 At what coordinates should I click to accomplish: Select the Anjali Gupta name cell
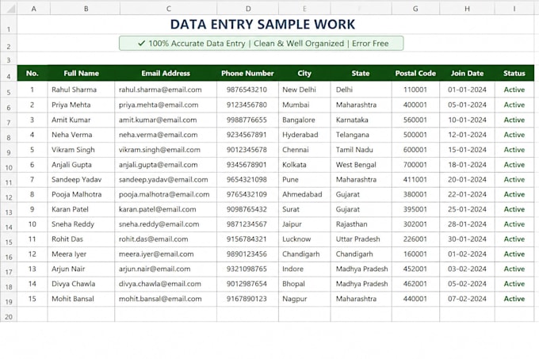[81, 165]
